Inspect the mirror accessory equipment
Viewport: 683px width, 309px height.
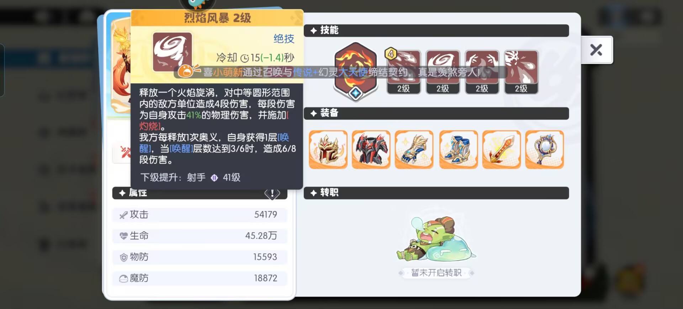[544, 150]
